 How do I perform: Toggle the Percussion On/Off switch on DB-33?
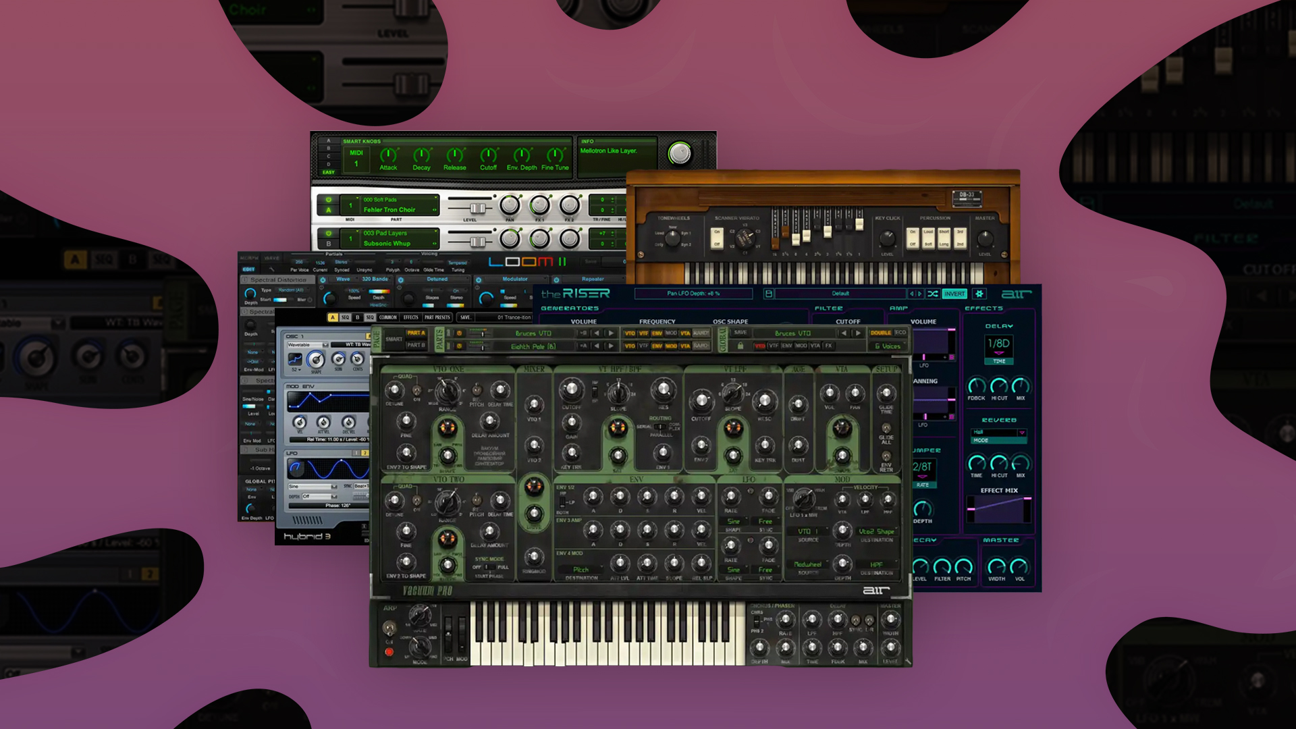(913, 238)
